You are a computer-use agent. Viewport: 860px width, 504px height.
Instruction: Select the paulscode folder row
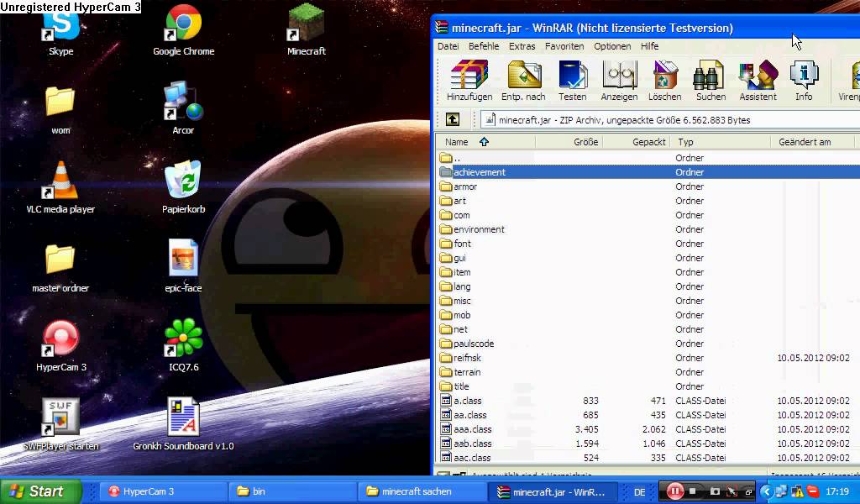click(648, 344)
